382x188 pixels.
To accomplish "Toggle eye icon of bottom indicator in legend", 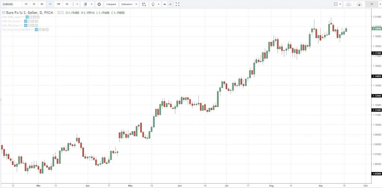I will [x=37, y=29].
